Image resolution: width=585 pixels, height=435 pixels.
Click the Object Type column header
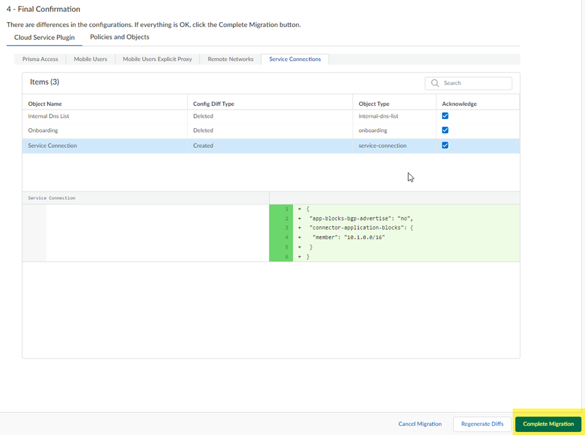374,104
